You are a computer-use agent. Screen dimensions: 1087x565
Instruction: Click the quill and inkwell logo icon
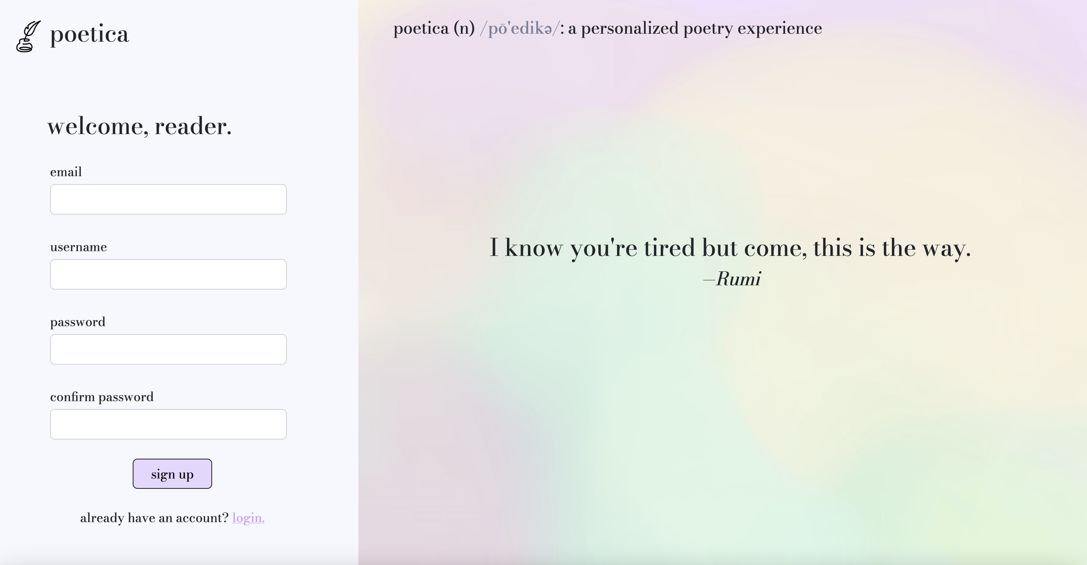(x=28, y=36)
